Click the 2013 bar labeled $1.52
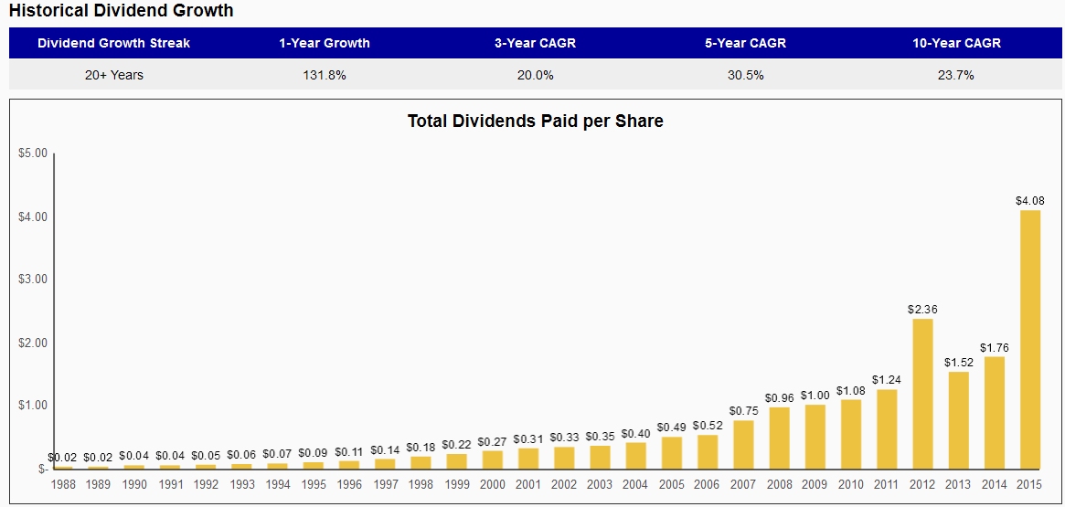The height and width of the screenshot is (507, 1065). [x=958, y=420]
